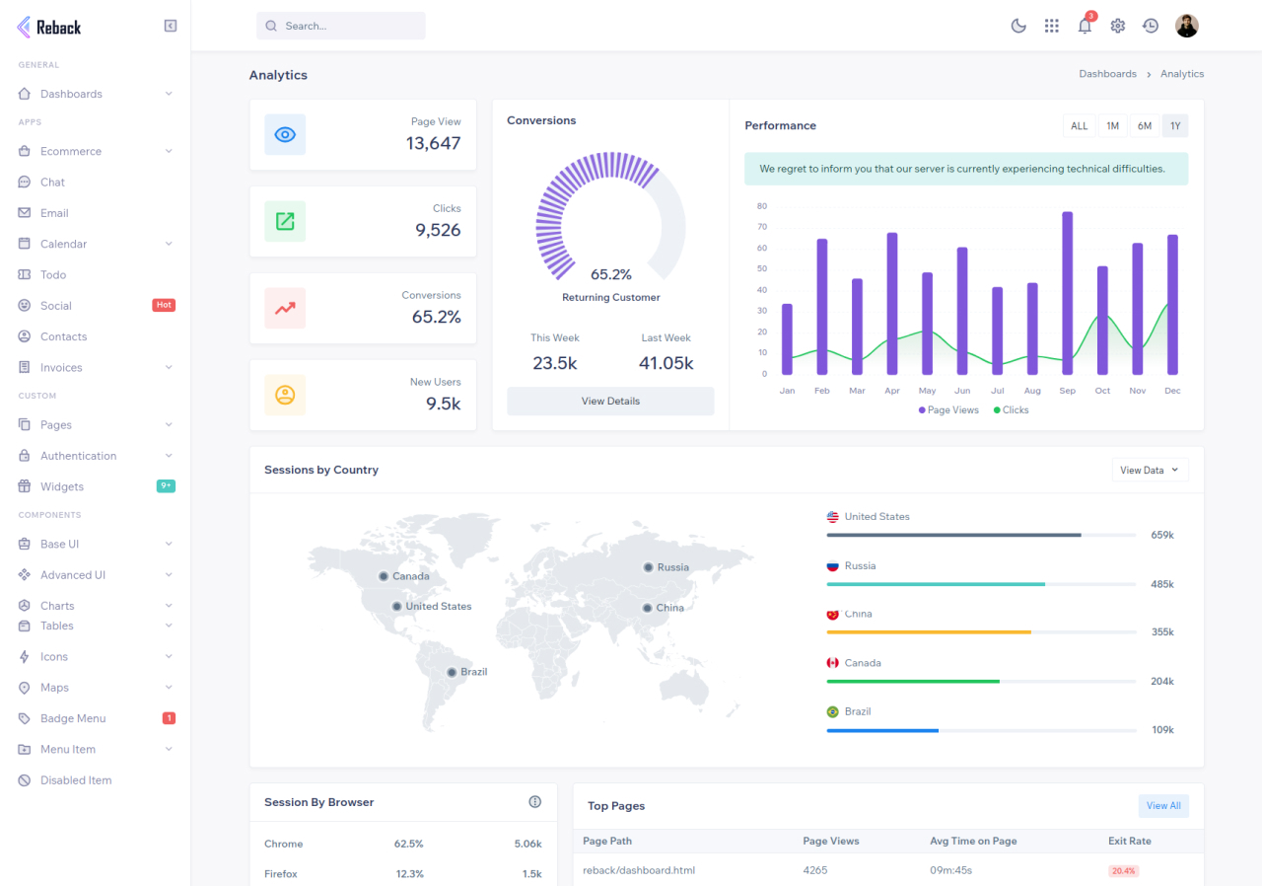Click the Brazil blue progress bar
1262x886 pixels.
(882, 730)
